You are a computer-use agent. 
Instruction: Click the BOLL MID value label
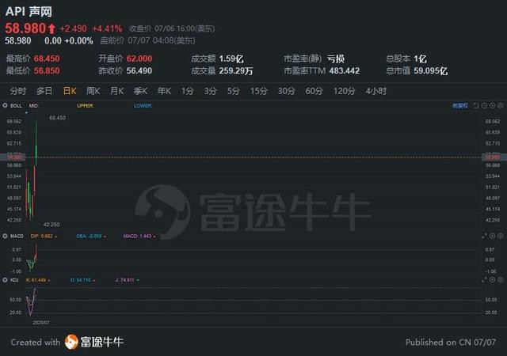(33, 106)
